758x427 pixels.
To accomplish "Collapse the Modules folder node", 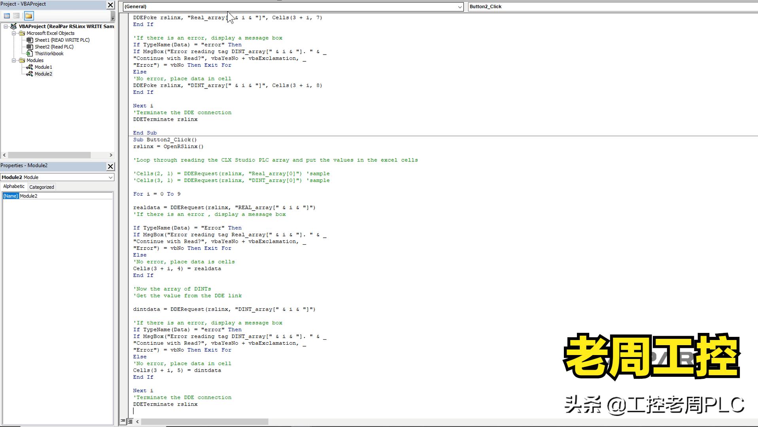I will point(14,60).
